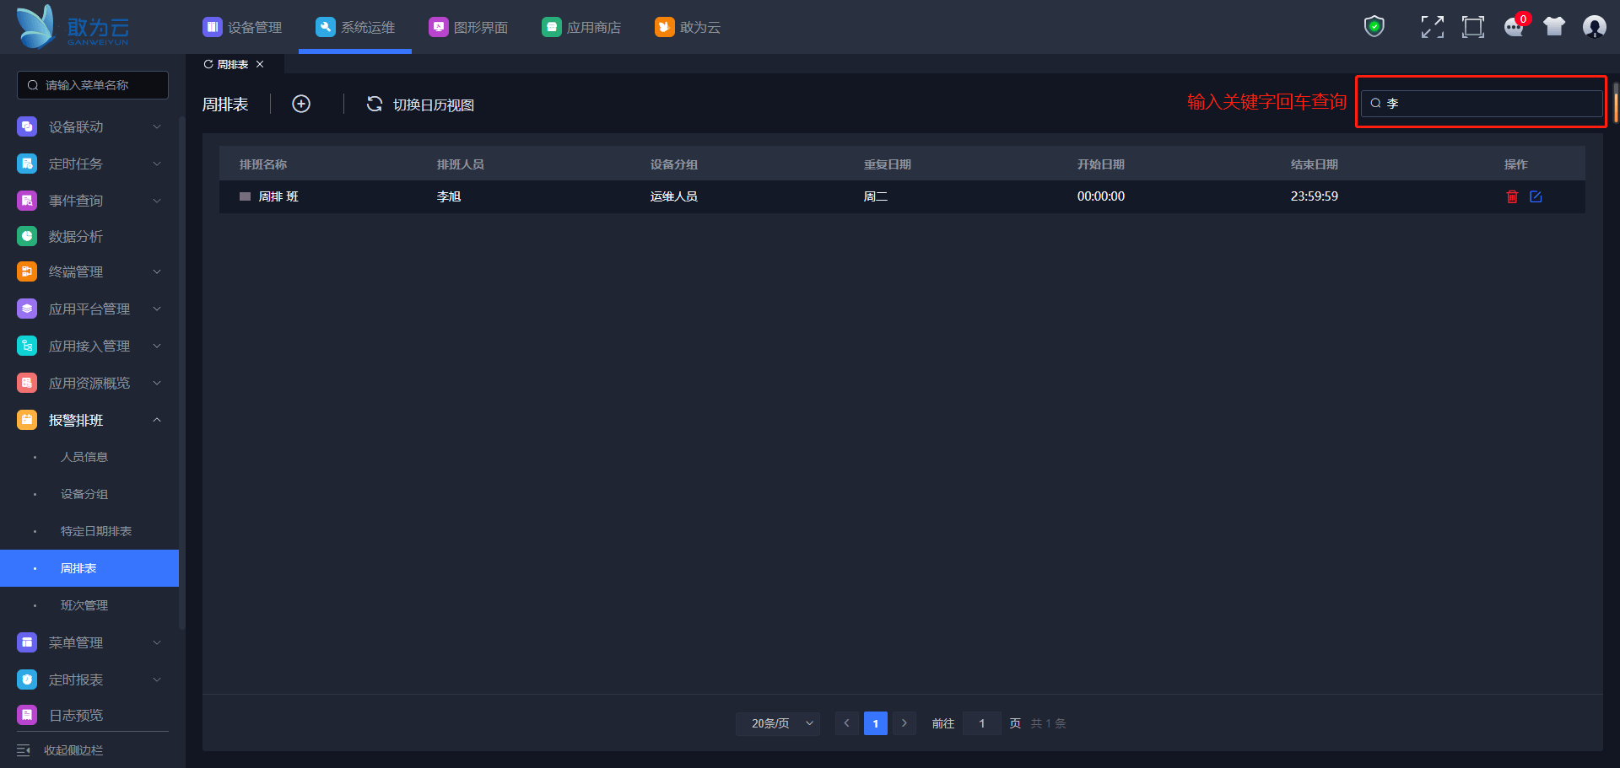
Task: Open the 20条/页 page size dropdown
Action: pyautogui.click(x=778, y=723)
